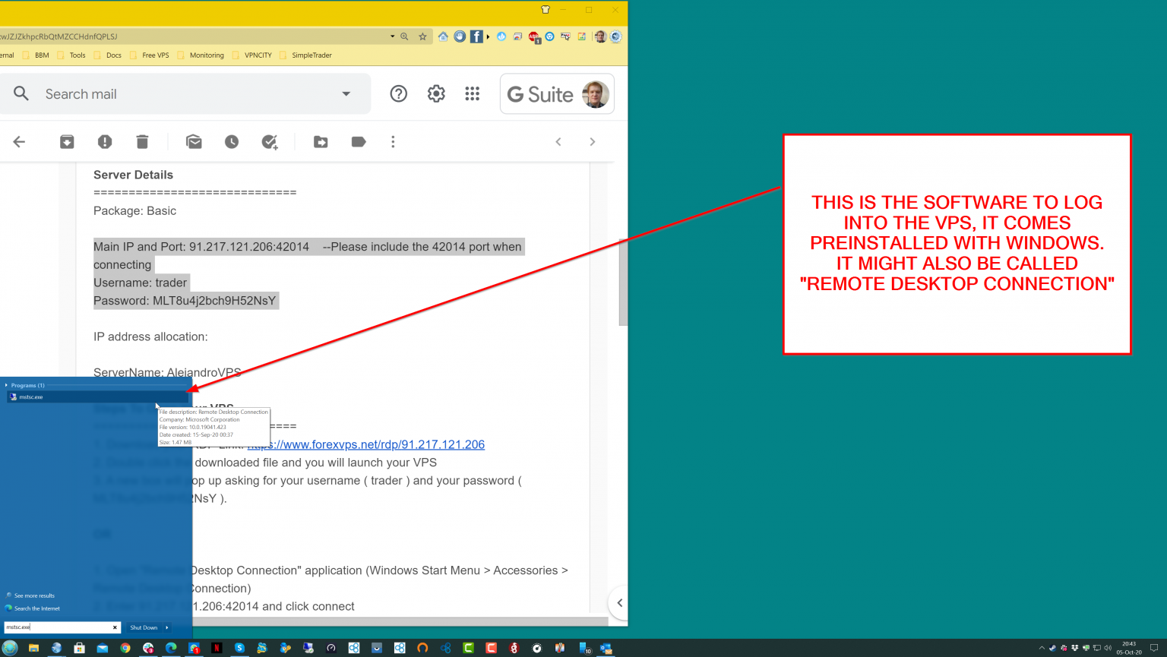Delete the email using the trash icon

pyautogui.click(x=142, y=142)
